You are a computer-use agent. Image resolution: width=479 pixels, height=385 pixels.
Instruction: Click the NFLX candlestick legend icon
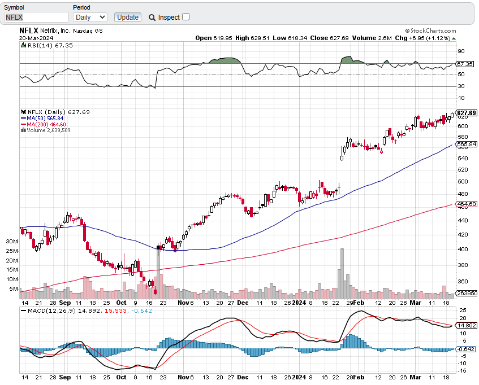(23, 112)
